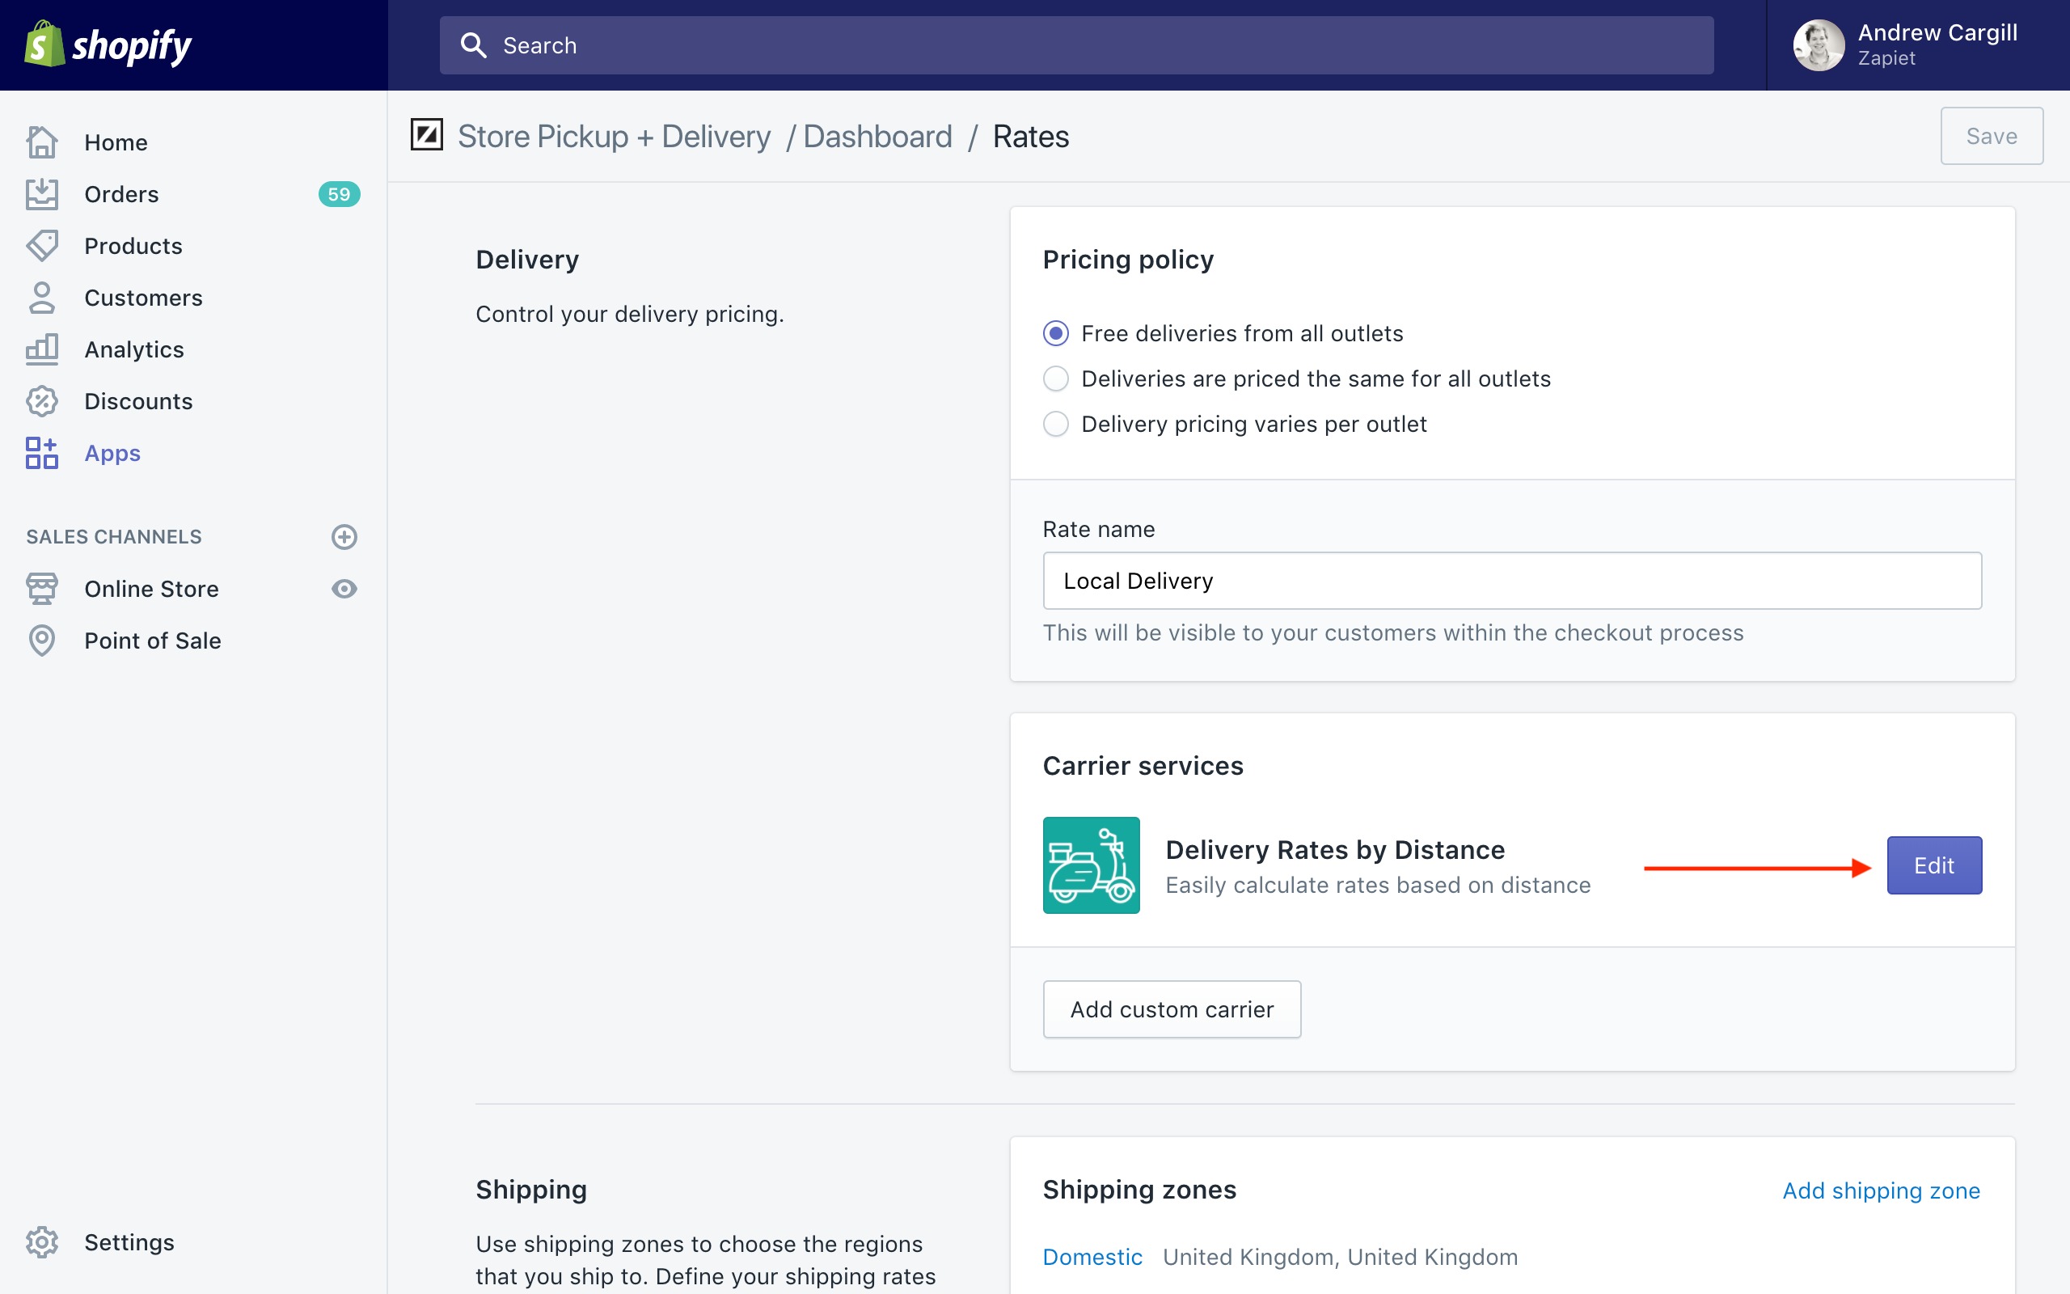Click the search magnifier icon
Image resolution: width=2070 pixels, height=1294 pixels.
tap(473, 45)
